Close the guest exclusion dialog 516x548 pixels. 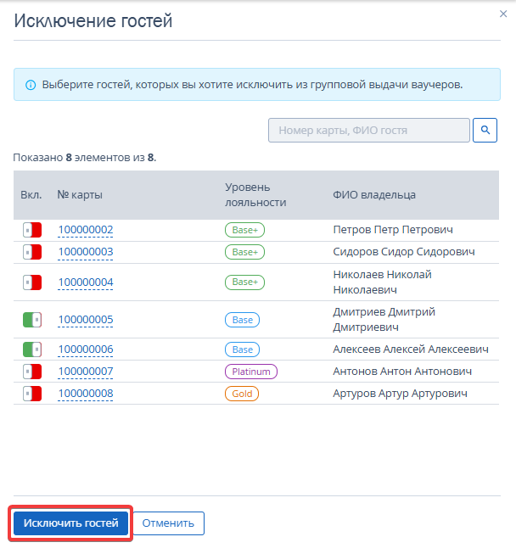(503, 14)
